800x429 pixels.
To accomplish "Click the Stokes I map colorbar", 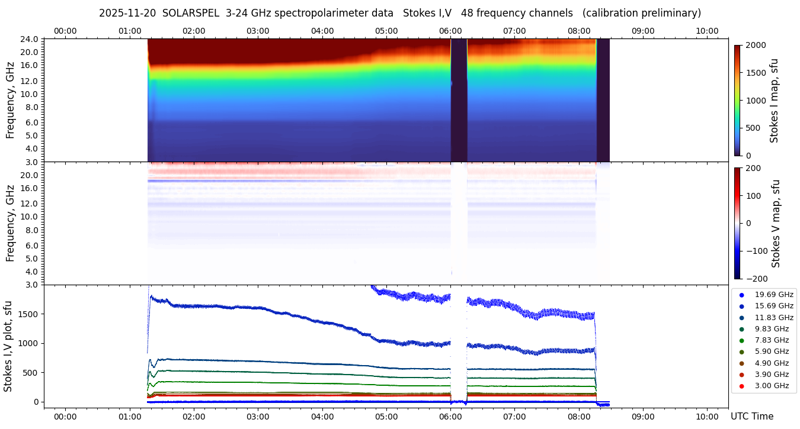I will 737,100.
